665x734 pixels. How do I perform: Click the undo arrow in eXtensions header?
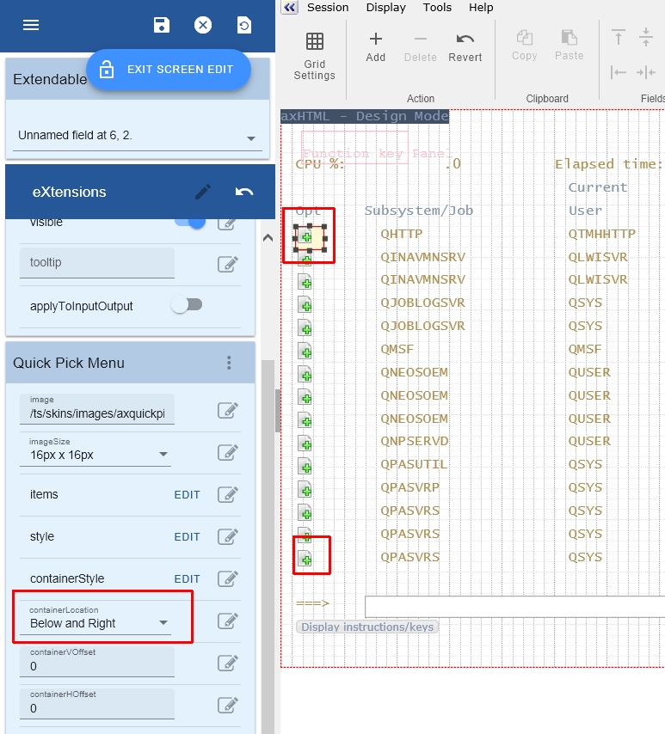244,192
